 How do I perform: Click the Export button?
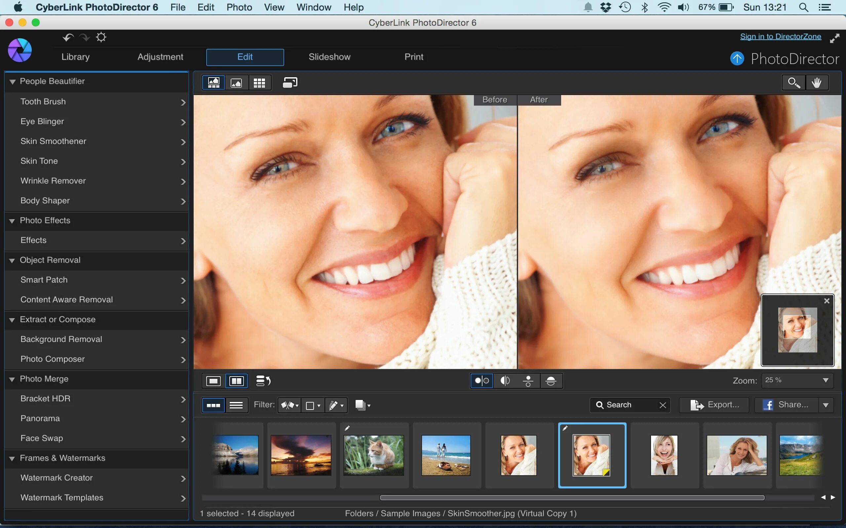point(716,405)
